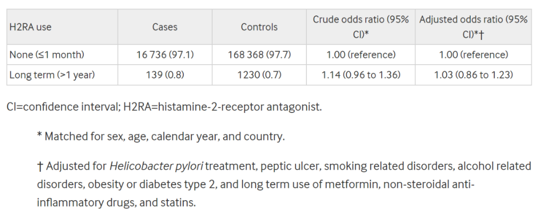Click the italic "Helicobacter pylori" text
The width and height of the screenshot is (538, 217).
[x=157, y=166]
